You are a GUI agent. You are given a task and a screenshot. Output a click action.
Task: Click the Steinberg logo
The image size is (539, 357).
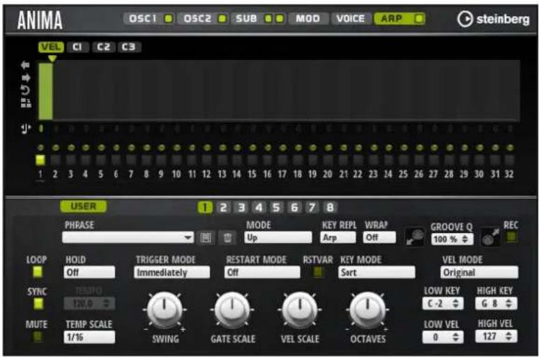tap(494, 19)
